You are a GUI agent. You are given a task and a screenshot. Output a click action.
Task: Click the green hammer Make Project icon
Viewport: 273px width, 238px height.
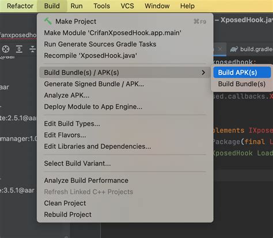point(48,21)
